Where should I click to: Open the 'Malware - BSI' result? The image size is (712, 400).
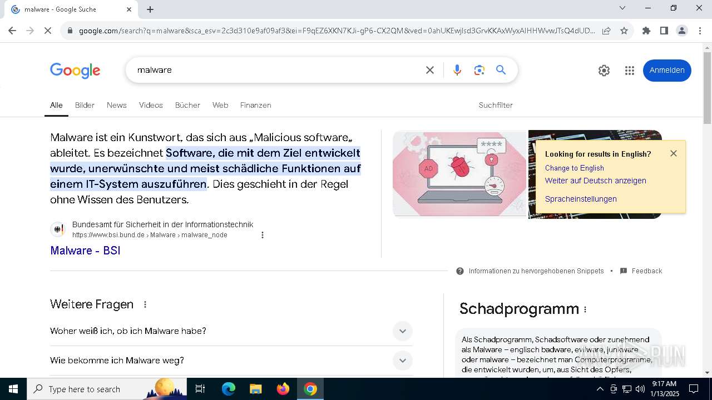pos(85,251)
